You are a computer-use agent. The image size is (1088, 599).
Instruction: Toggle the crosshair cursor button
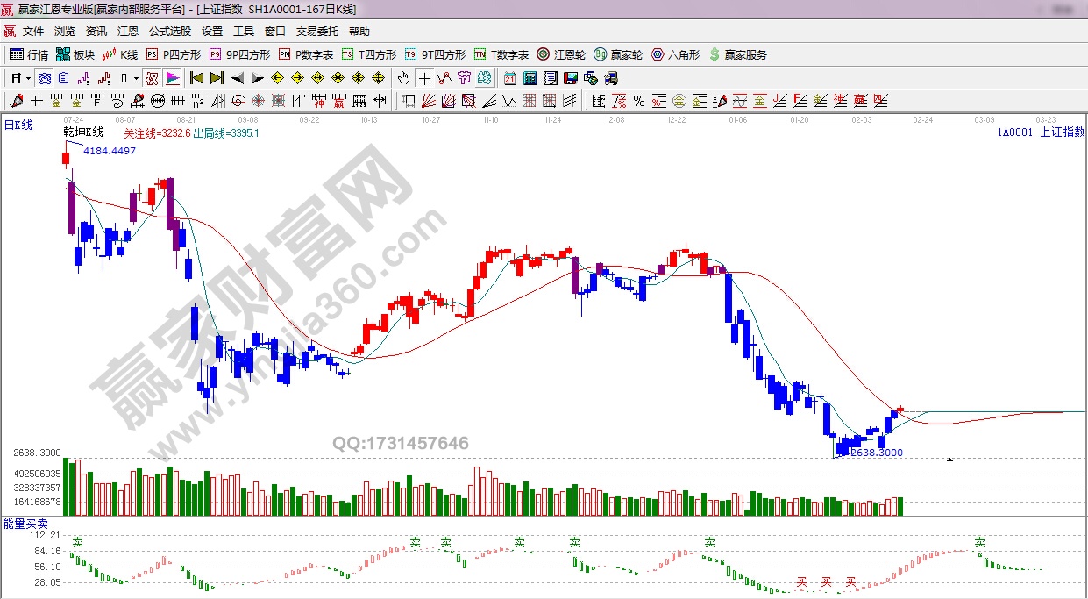(x=424, y=78)
